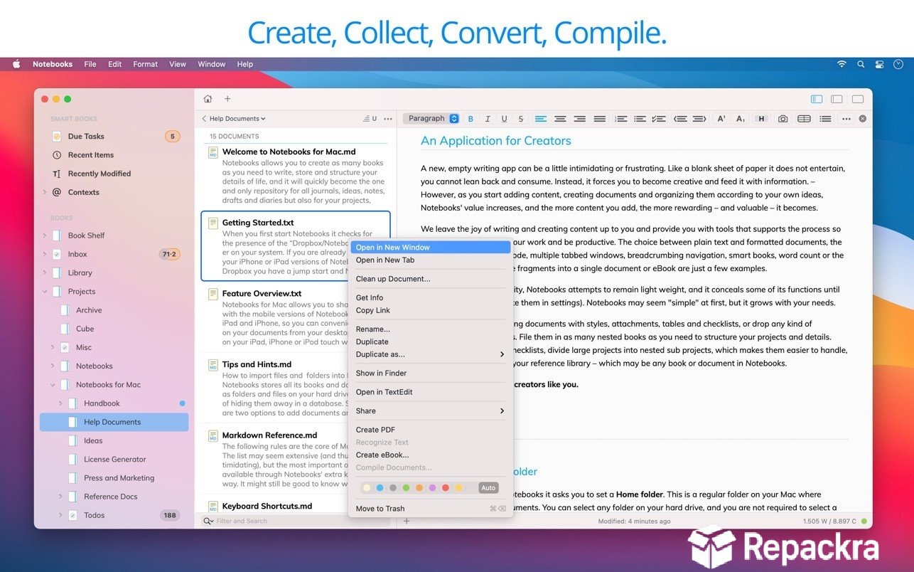Click the Home icon above the document list
Viewport: 914px width, 572px height.
[x=208, y=99]
